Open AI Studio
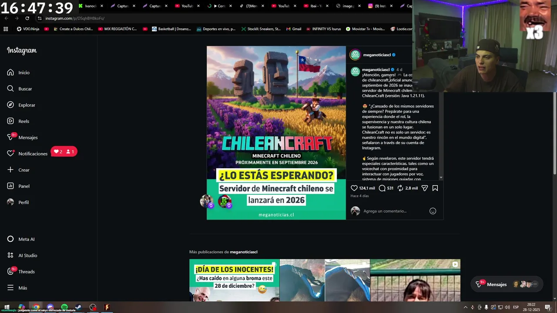 point(22,256)
